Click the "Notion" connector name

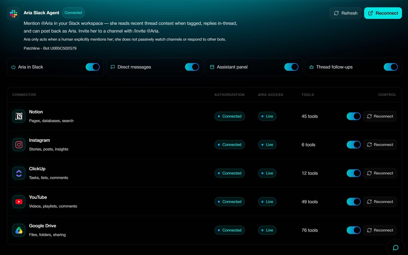[36, 112]
